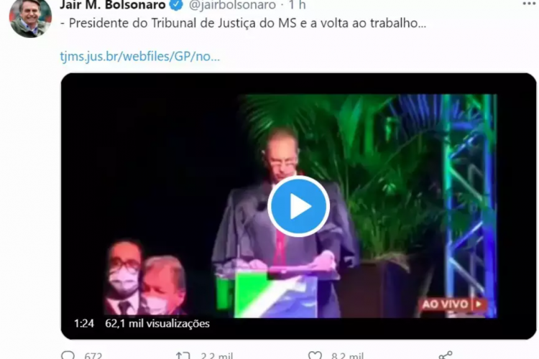Click the reply count 672
The image size is (539, 359).
[93, 355]
